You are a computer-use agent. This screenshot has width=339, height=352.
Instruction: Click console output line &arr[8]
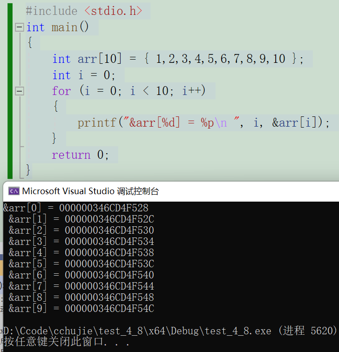click(x=81, y=298)
